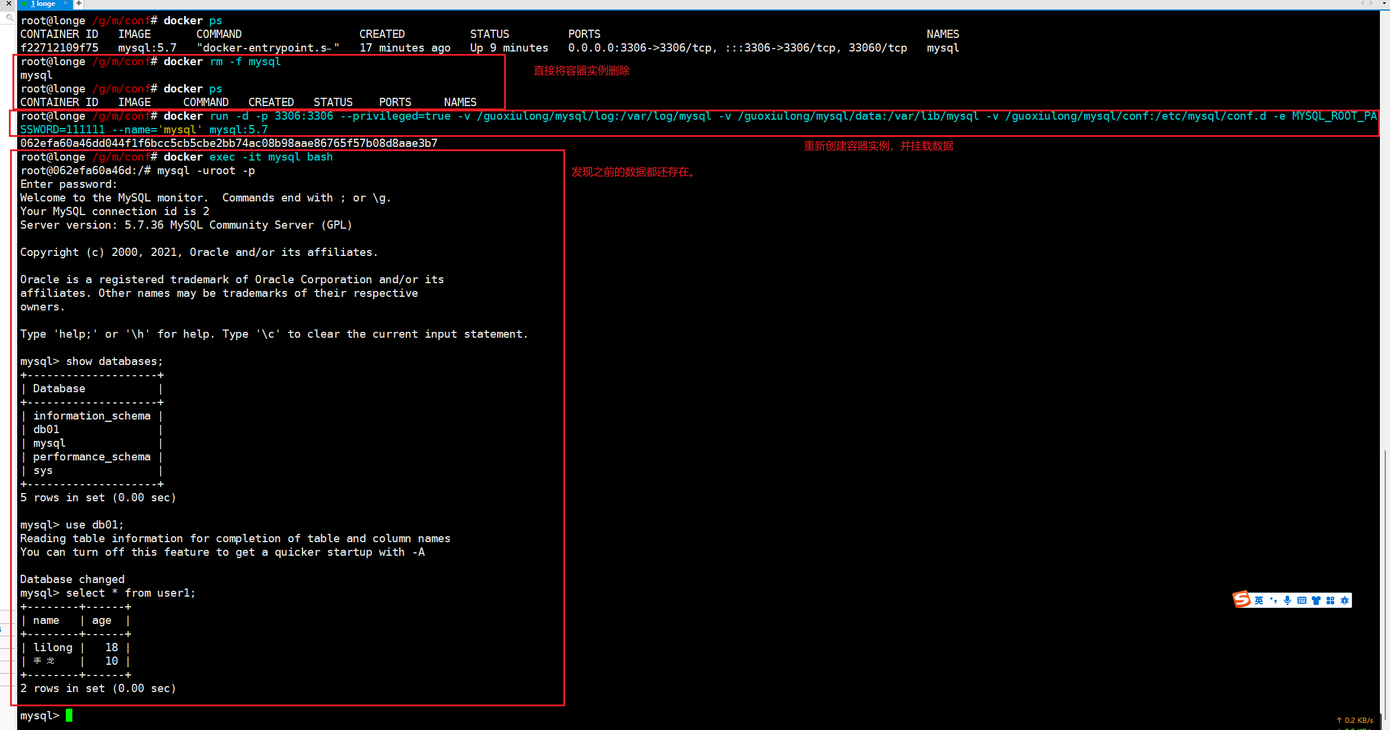
Task: Click the Sogou input method logo
Action: point(1241,600)
